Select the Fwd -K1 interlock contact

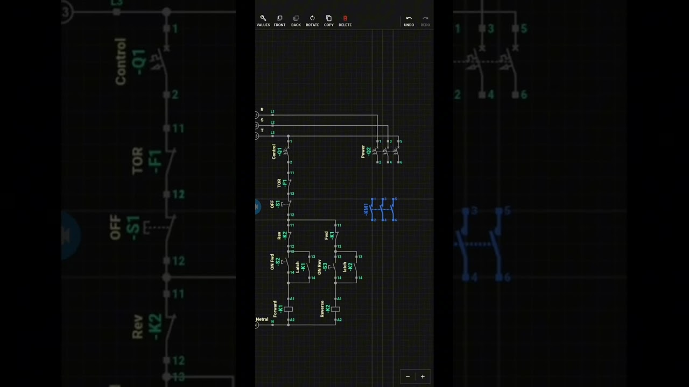pos(336,235)
